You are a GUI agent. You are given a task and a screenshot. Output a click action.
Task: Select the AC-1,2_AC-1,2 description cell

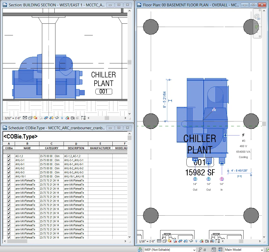tap(76, 156)
